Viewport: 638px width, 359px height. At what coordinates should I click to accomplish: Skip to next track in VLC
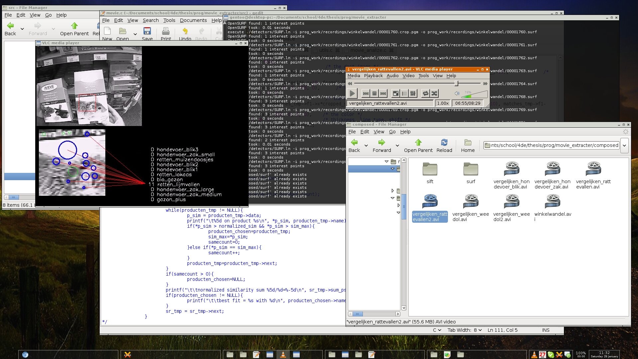pyautogui.click(x=383, y=93)
